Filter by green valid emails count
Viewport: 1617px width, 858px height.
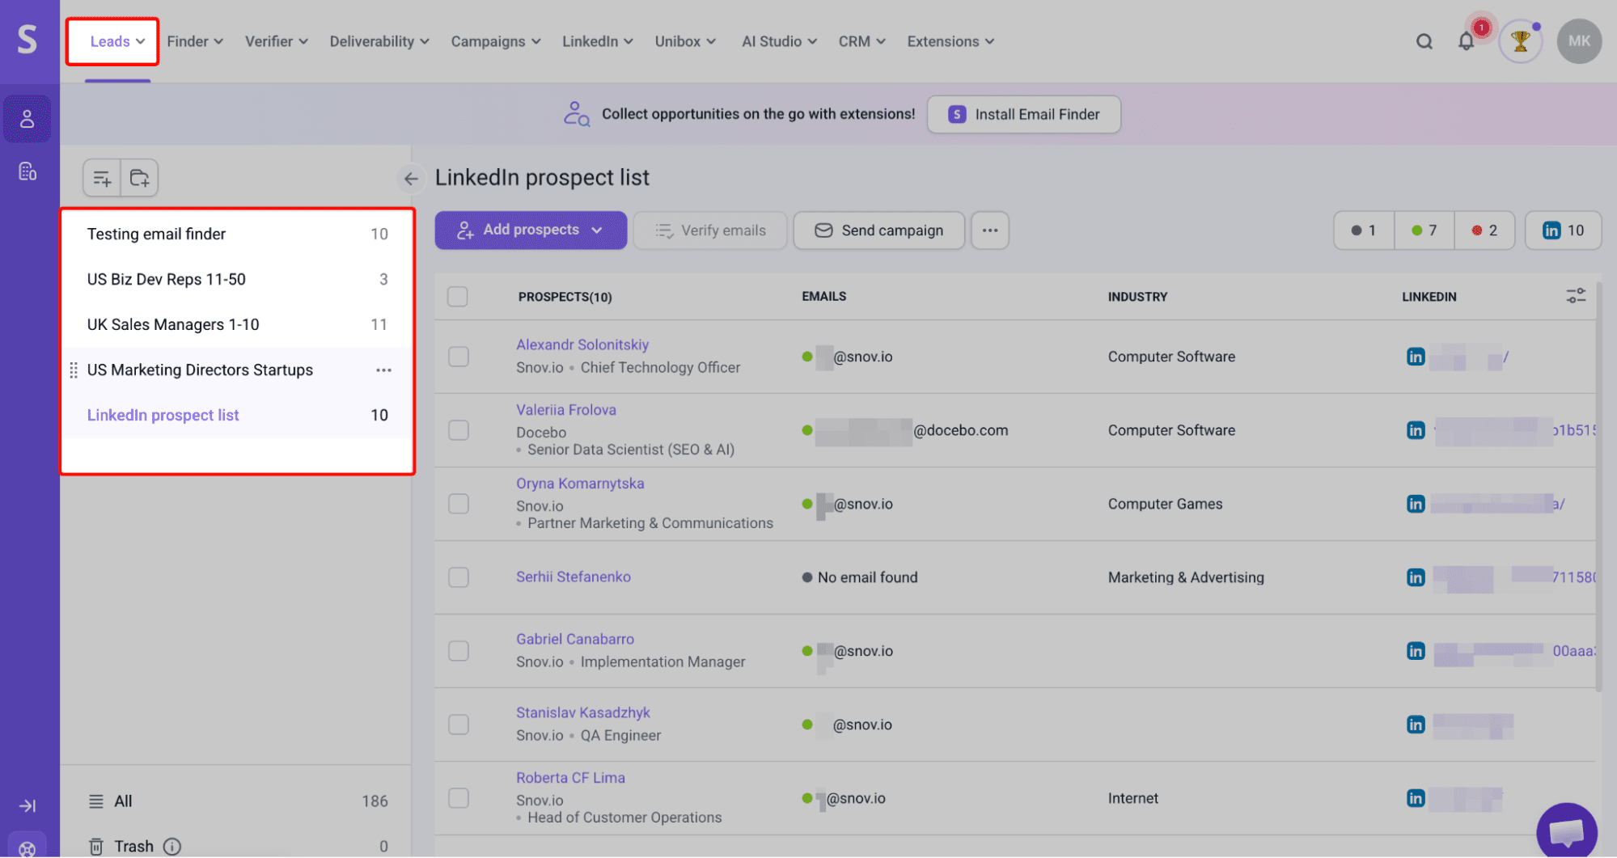pos(1424,230)
